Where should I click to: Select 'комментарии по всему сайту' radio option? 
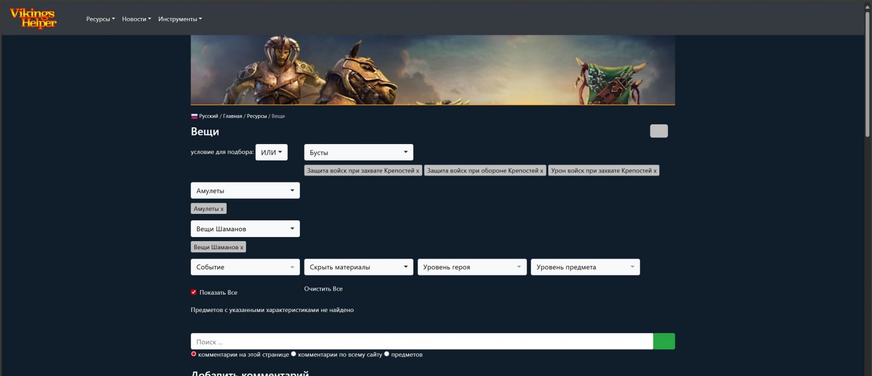click(x=294, y=354)
